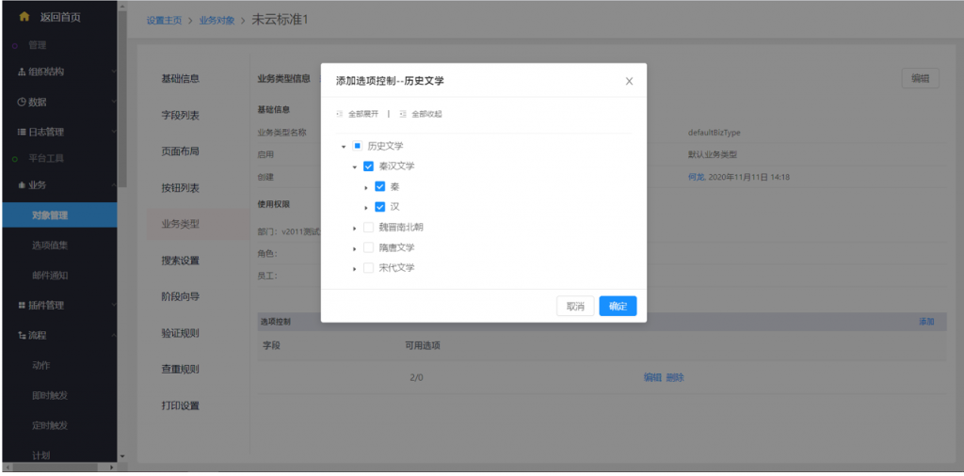
Task: Click the 全部展开 expand-all icon
Action: click(340, 114)
